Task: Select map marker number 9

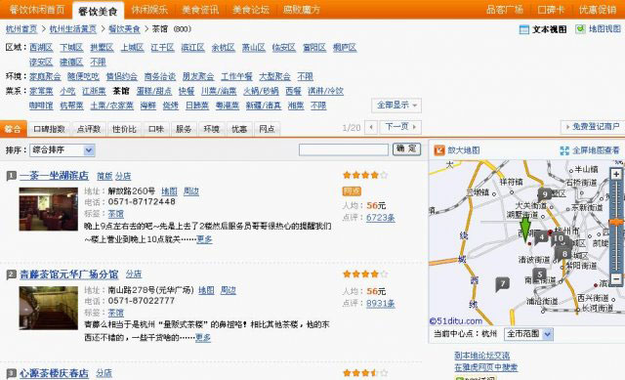Action: [x=545, y=194]
